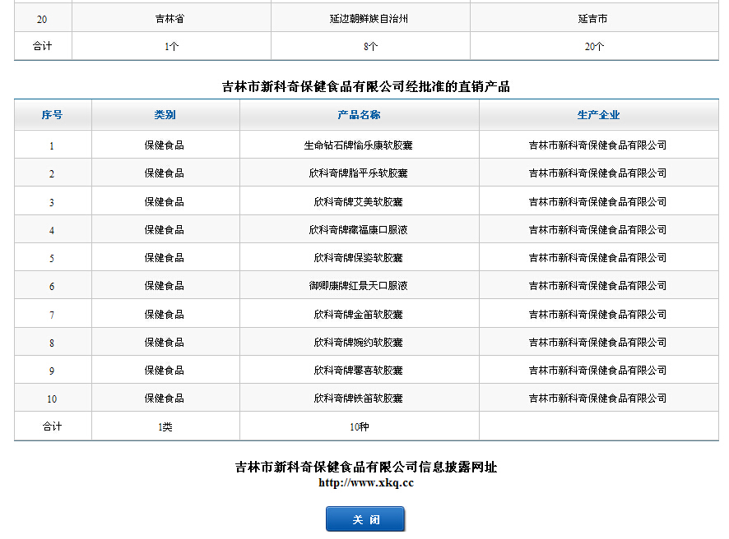Viewport: 729px width, 539px height.
Task: Click the 产品名称 column header
Action: (x=359, y=115)
